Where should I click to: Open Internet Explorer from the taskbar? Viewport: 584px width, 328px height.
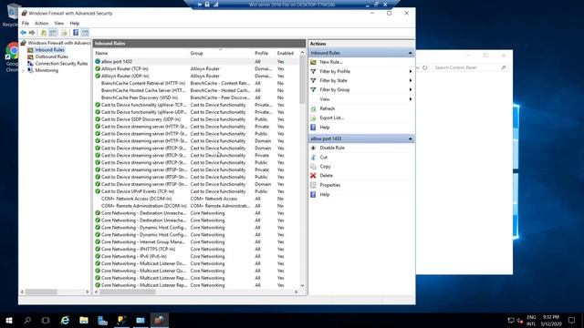(x=65, y=320)
